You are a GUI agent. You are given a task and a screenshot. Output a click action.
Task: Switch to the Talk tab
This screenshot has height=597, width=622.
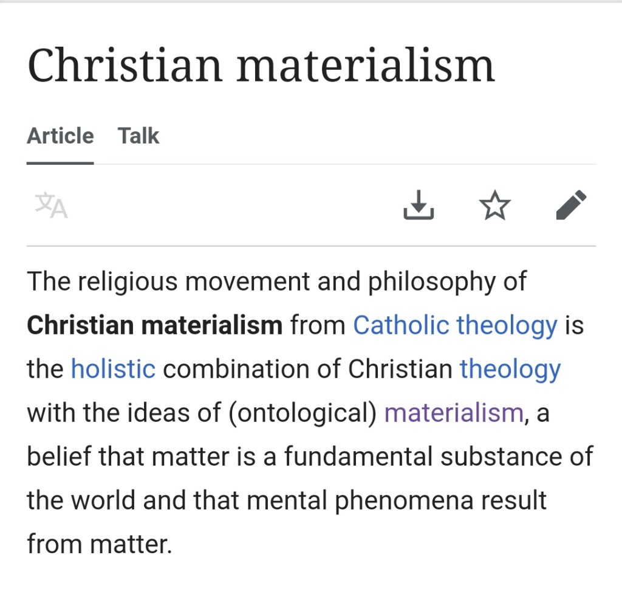tap(138, 136)
